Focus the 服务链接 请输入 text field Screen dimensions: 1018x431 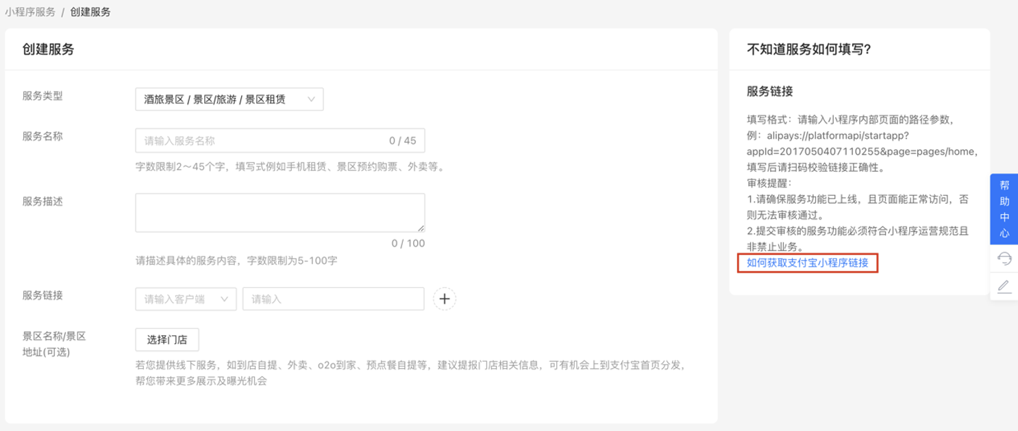click(334, 299)
